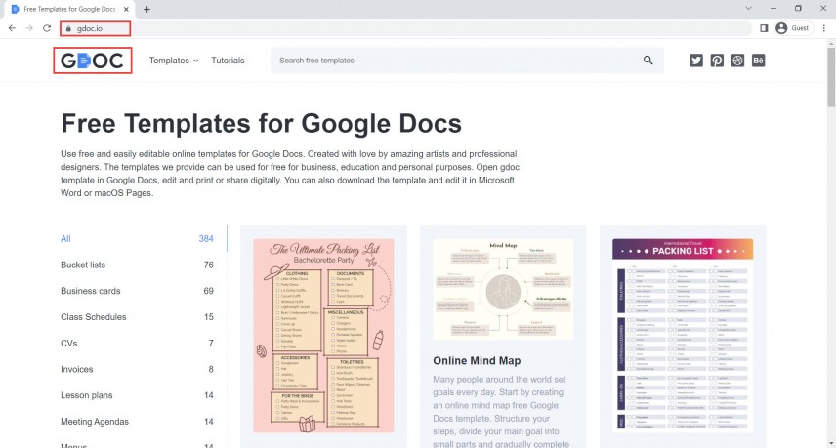Viewport: 836px width, 448px height.
Task: Open the Online Mind Map title link
Action: point(477,360)
